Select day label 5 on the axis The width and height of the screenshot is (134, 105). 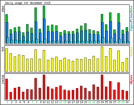(24, 102)
